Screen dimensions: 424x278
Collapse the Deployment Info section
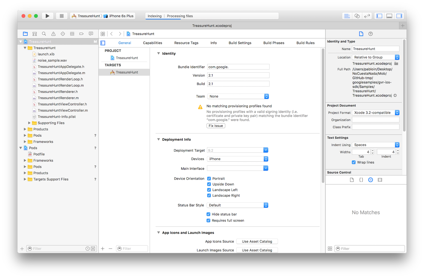tap(158, 139)
